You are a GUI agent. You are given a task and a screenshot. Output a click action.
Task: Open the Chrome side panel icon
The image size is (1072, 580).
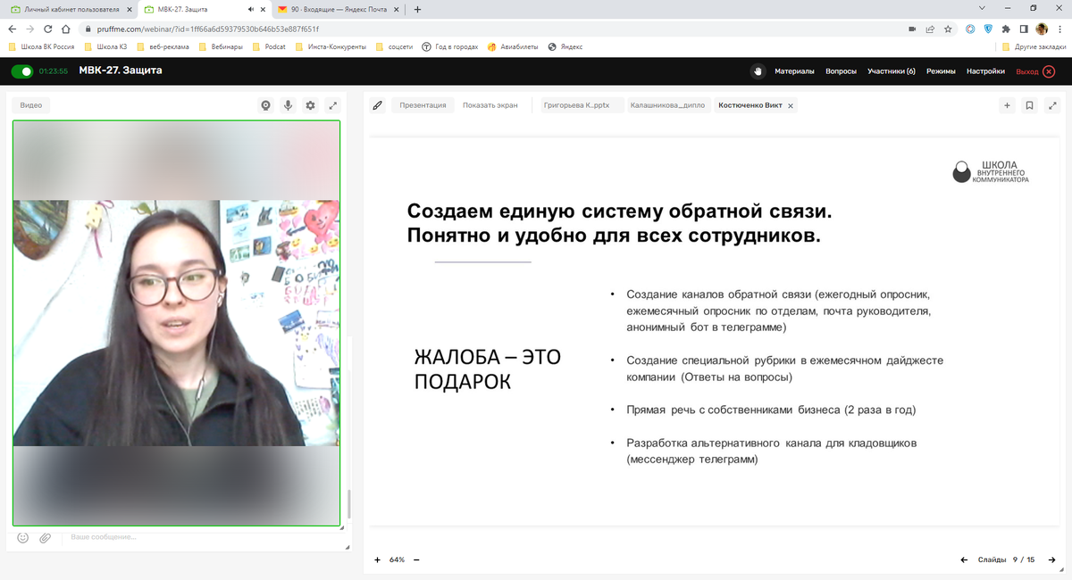point(1024,29)
